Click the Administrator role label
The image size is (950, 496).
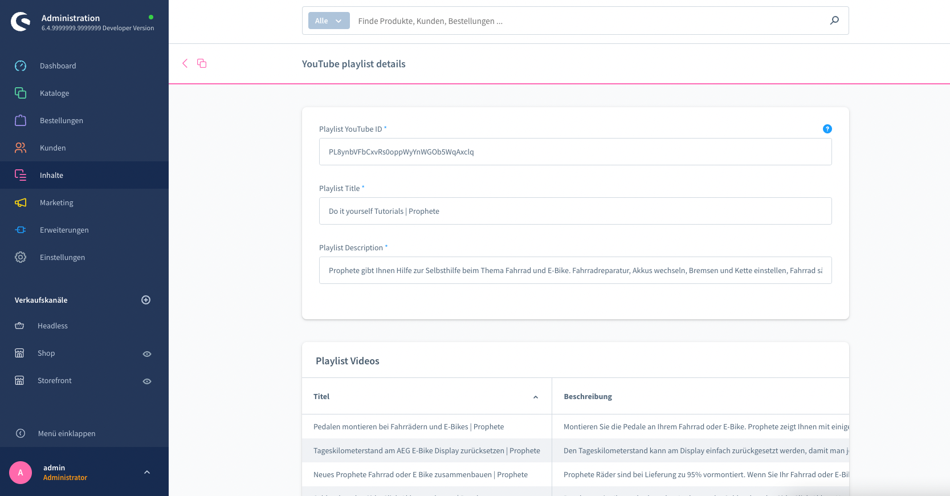(65, 478)
